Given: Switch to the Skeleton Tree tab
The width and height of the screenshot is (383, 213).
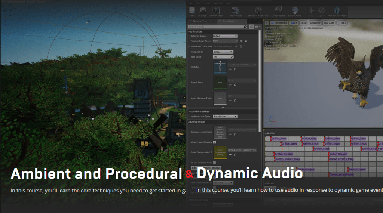Looking at the screenshot, I should [x=202, y=21].
